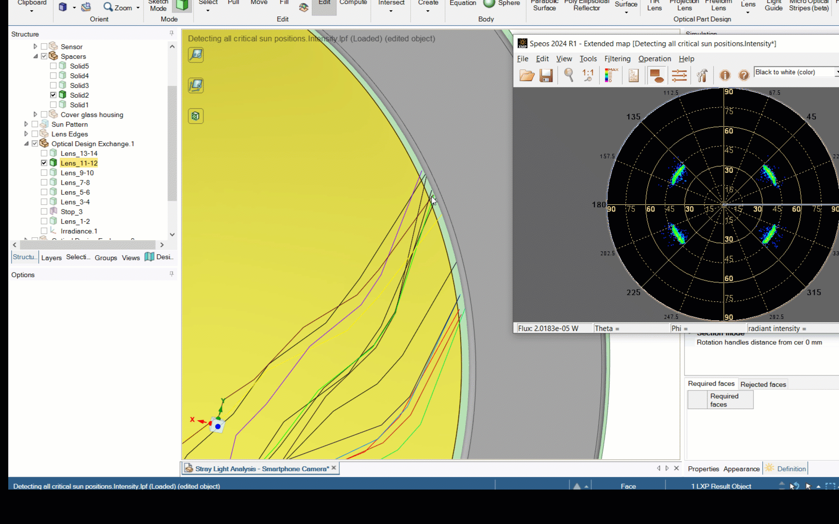This screenshot has height=524, width=839.
Task: Check the Stop_3 checkbox
Action: [44, 212]
